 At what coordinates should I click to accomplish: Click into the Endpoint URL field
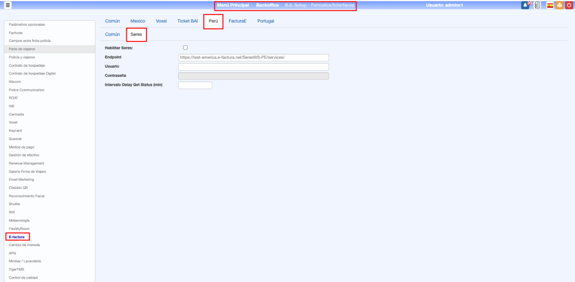click(253, 57)
